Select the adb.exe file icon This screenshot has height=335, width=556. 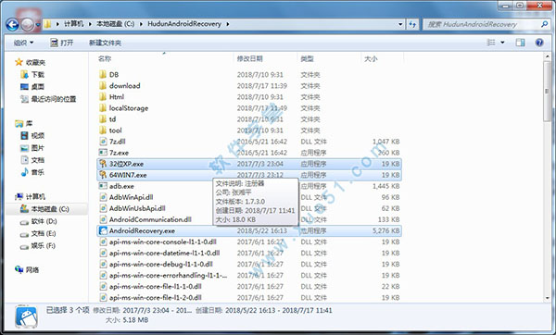point(103,186)
